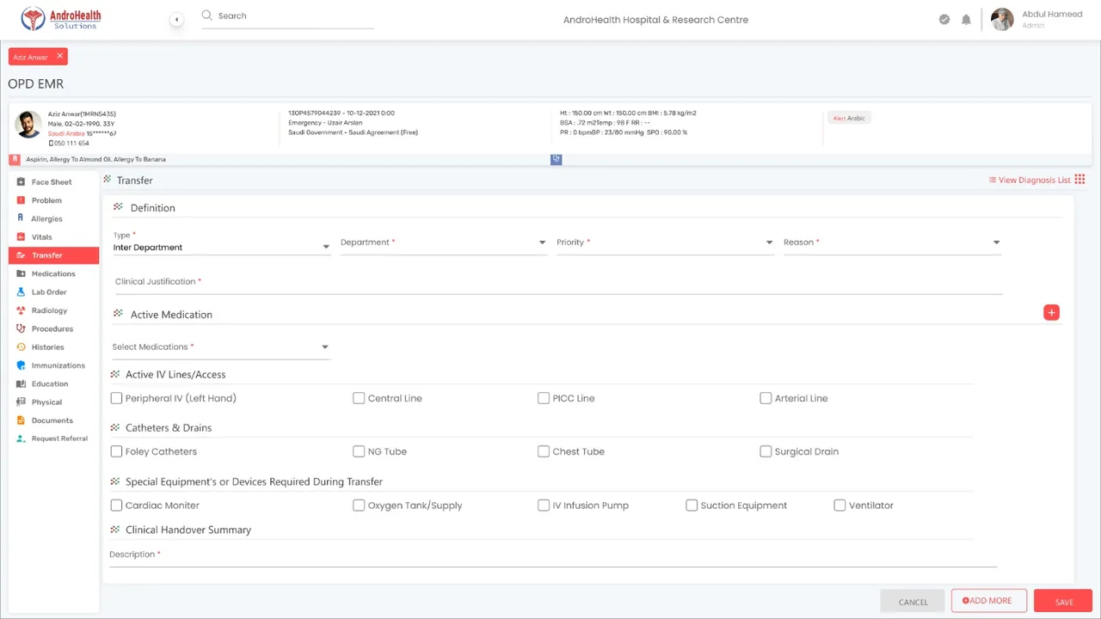Click the Lab Order icon
The width and height of the screenshot is (1101, 619).
pos(22,292)
